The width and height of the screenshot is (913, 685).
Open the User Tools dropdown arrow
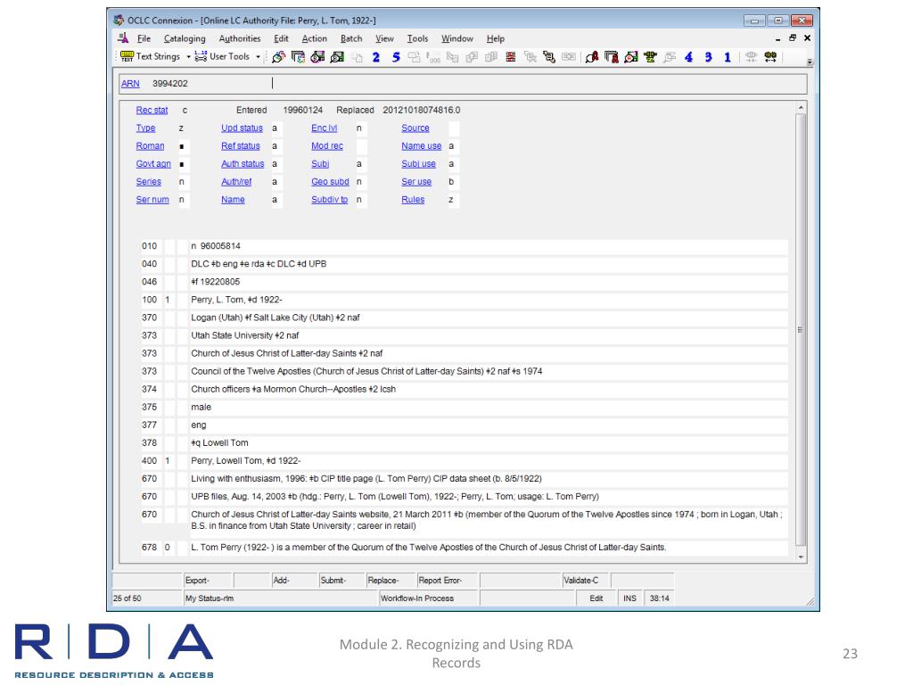(258, 57)
